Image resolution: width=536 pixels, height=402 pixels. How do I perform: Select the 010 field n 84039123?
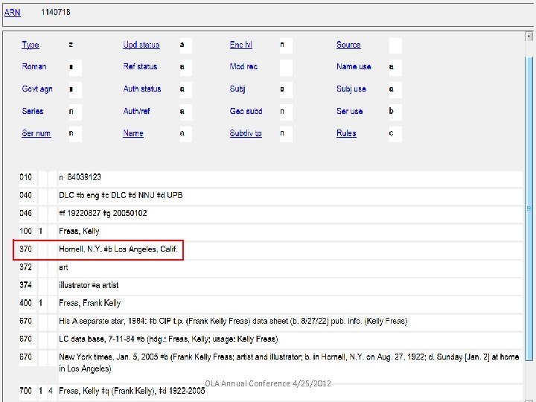80,177
